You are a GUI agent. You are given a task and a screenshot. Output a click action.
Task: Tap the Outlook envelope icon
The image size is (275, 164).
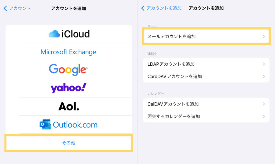click(x=45, y=125)
